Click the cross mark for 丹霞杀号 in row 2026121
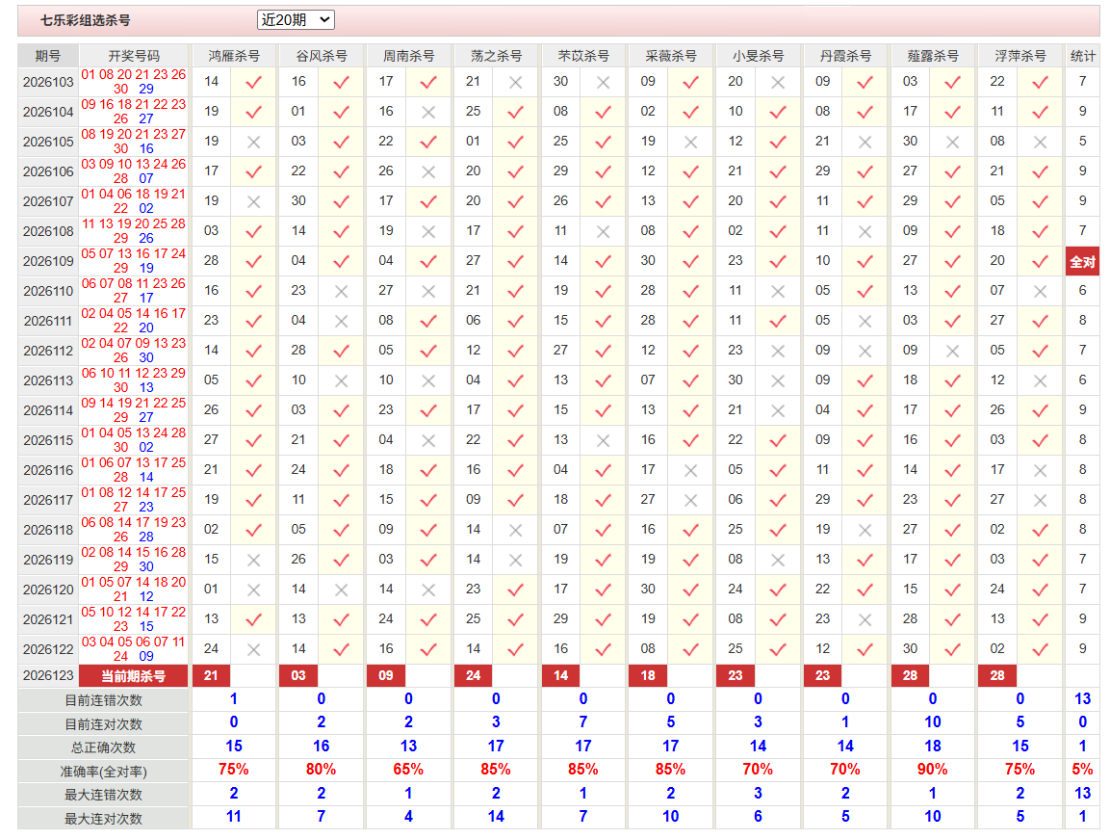 pos(865,619)
